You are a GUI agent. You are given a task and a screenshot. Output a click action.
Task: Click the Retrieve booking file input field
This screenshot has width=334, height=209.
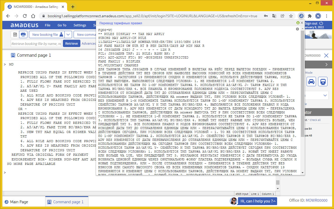click(36, 44)
